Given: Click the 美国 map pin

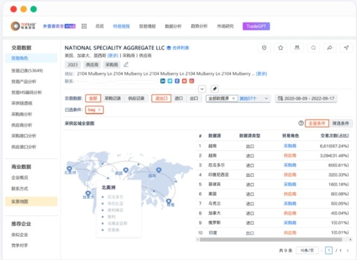Looking at the screenshot, I should point(126,170).
